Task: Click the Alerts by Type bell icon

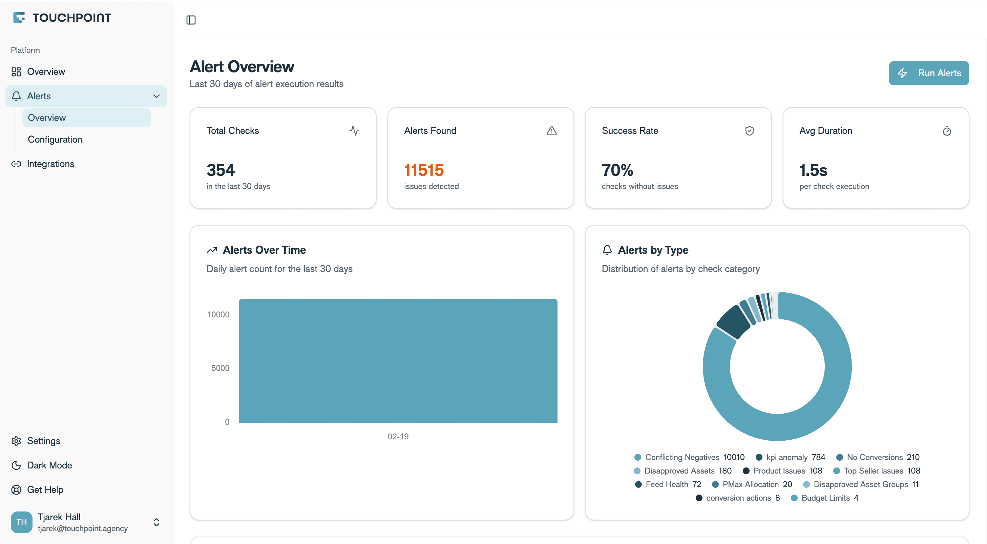Action: 607,250
